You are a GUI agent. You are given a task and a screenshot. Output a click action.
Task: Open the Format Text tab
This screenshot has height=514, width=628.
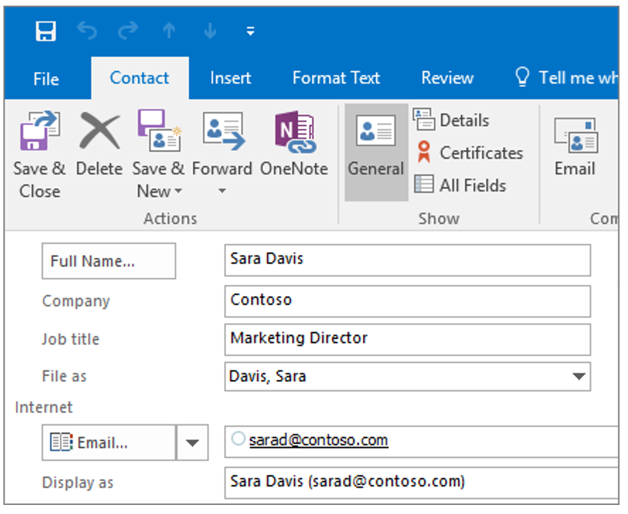click(x=336, y=78)
